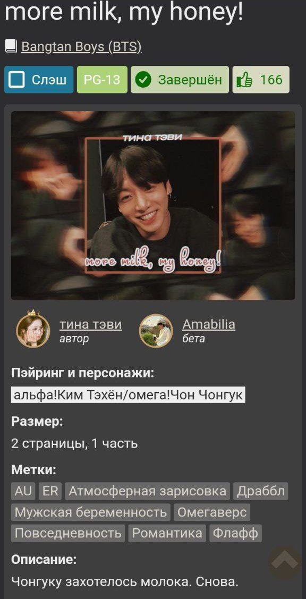The height and width of the screenshot is (599, 306).
Task: Open beta profile Amabilia
Action: coord(209,324)
